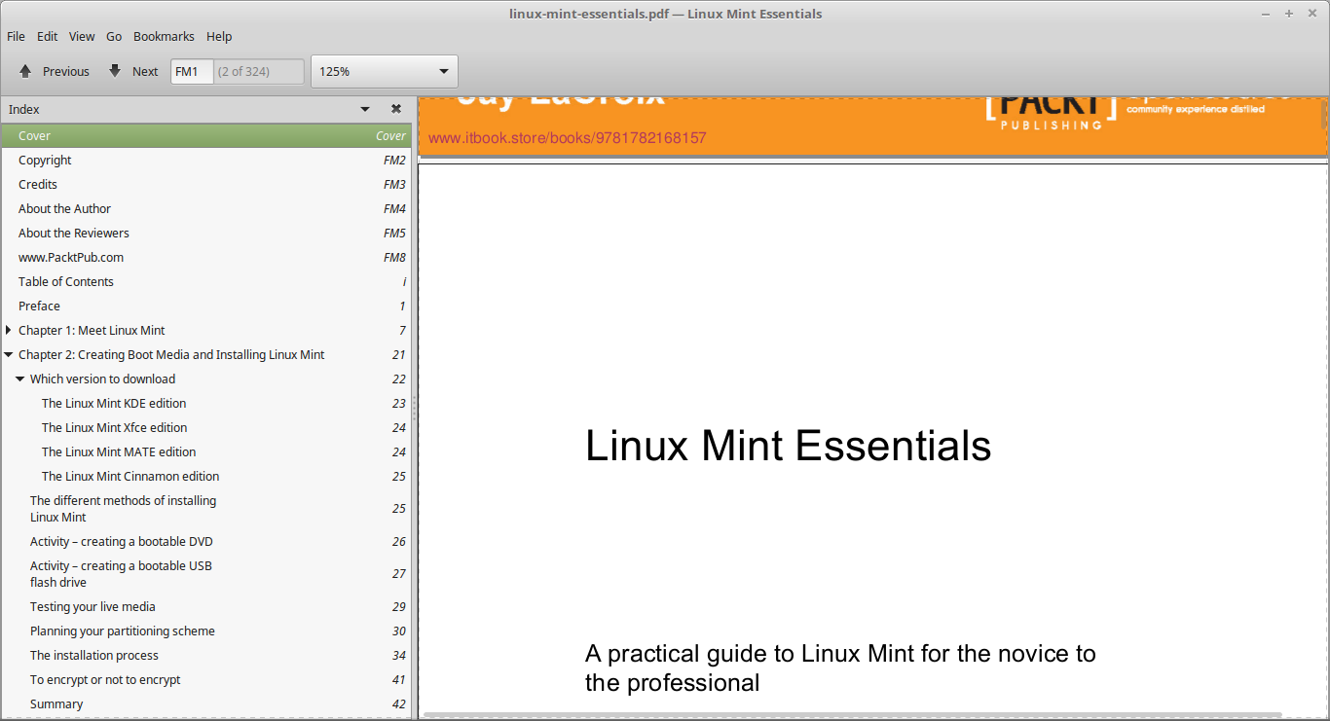Go to creating a bootable USB activity

coord(206,574)
